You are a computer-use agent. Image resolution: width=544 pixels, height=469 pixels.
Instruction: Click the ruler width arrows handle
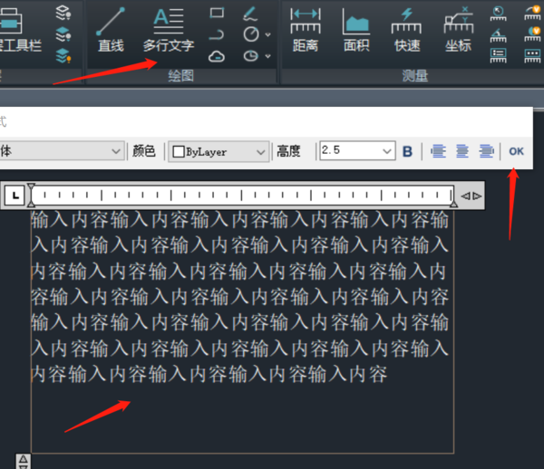(471, 196)
